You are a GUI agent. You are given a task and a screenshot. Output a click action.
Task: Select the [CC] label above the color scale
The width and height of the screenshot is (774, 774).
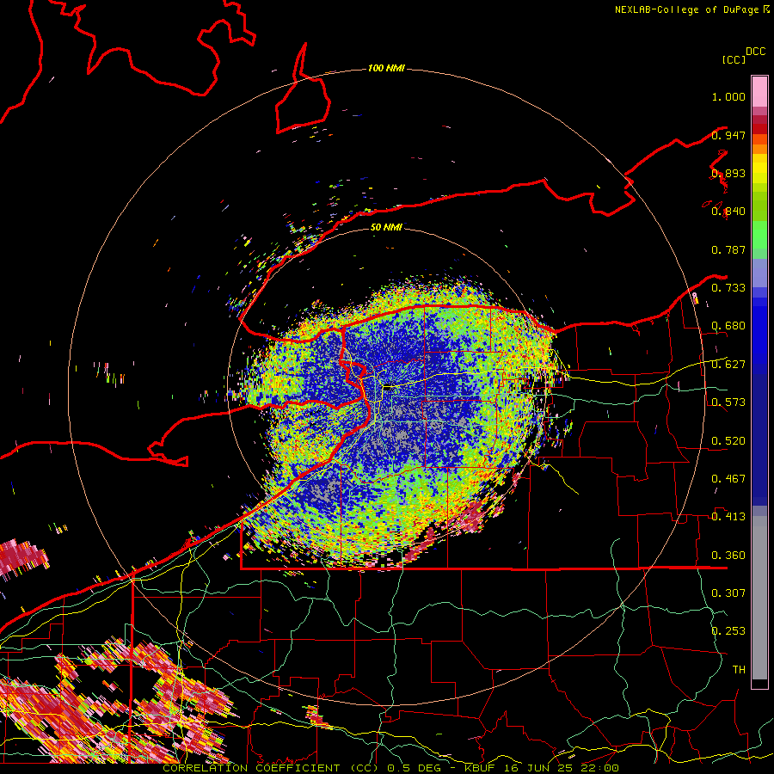click(734, 59)
